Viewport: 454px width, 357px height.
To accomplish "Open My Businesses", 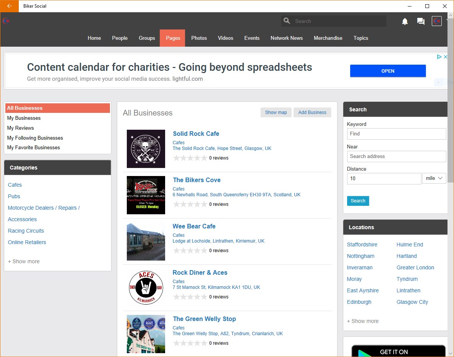I will point(24,118).
